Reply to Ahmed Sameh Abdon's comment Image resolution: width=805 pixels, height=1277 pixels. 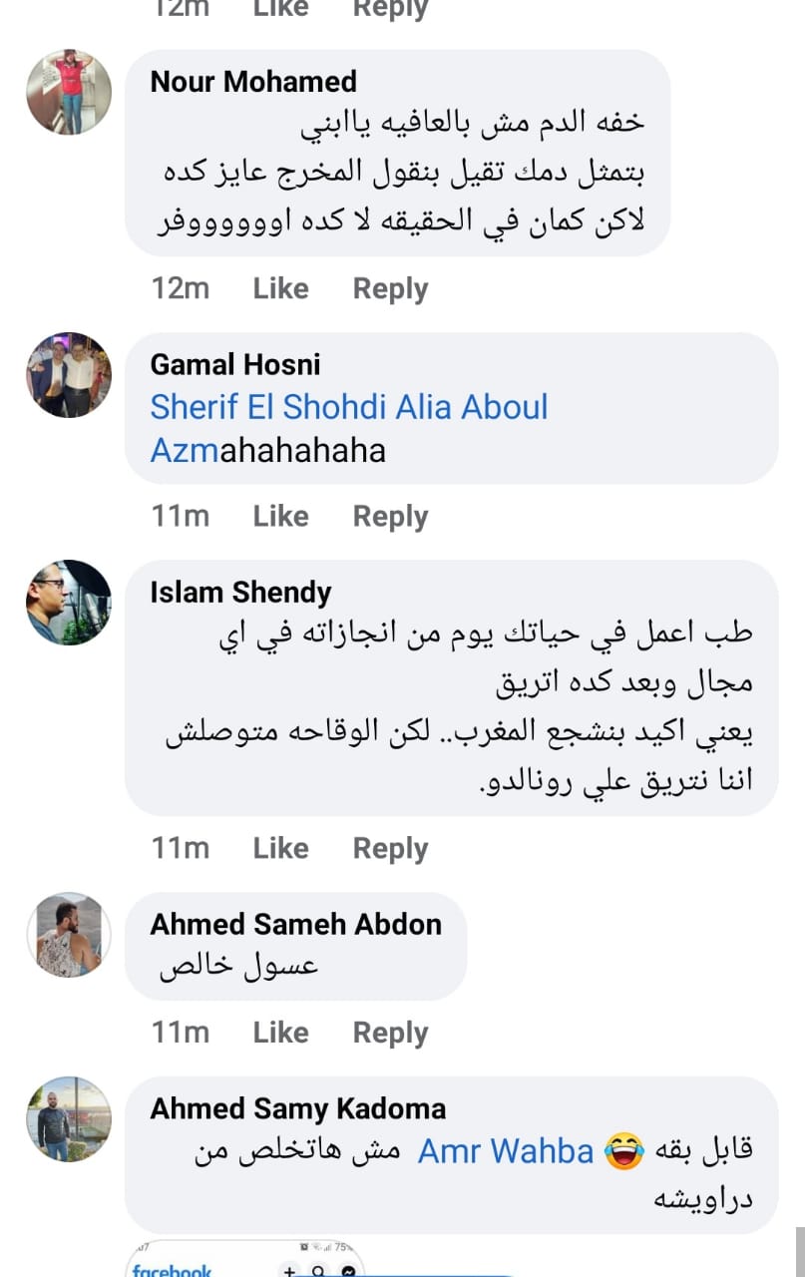coord(390,1033)
